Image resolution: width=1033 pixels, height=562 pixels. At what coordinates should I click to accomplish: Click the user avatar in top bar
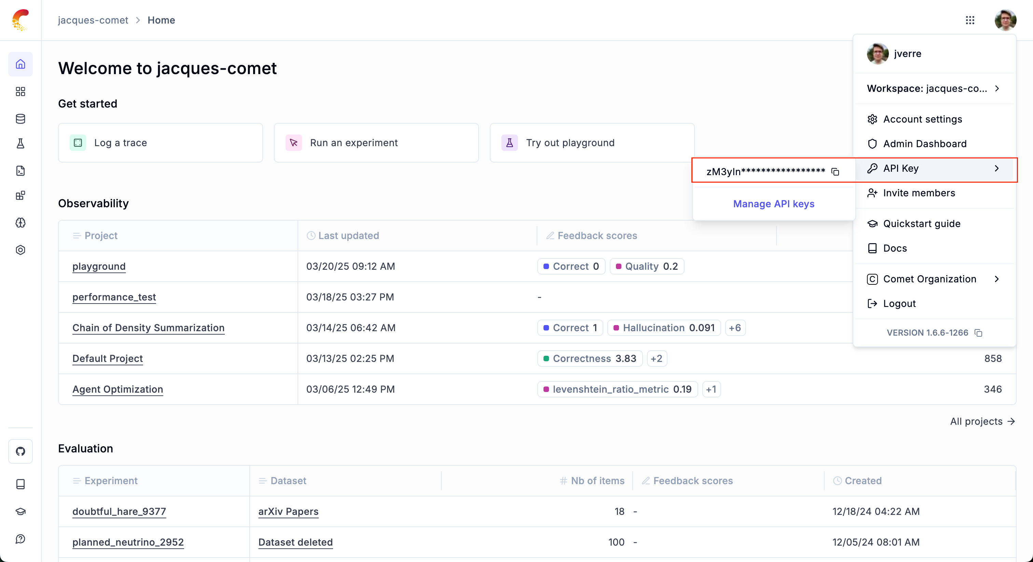1005,20
